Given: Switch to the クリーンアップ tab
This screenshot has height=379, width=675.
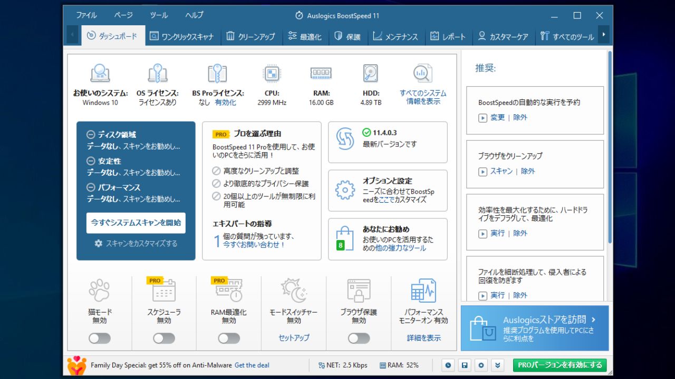Looking at the screenshot, I should tap(251, 36).
